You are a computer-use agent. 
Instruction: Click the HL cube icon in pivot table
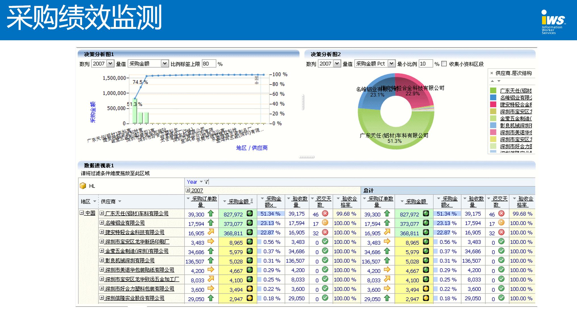[x=83, y=186]
